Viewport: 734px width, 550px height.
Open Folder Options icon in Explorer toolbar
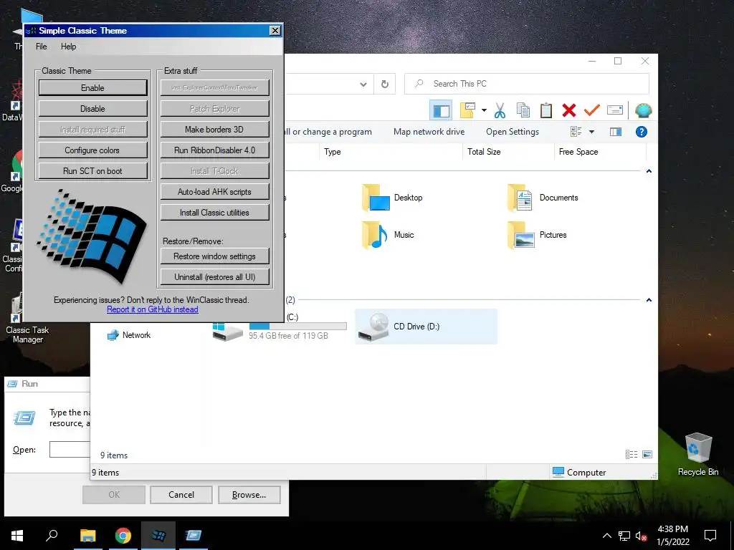tap(467, 110)
